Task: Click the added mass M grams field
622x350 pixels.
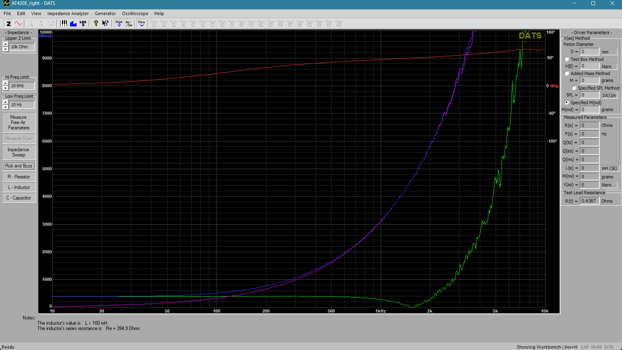Action: pos(590,80)
